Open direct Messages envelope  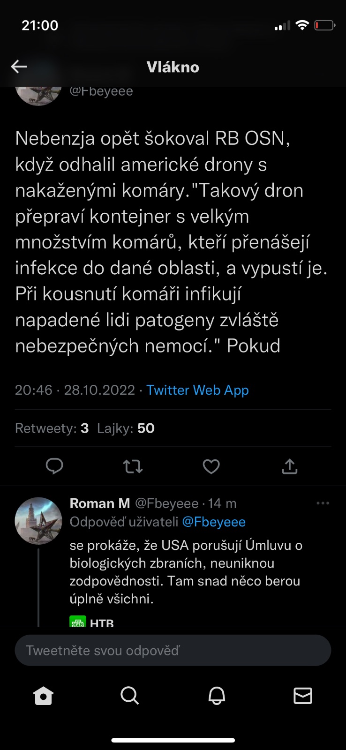point(303,696)
